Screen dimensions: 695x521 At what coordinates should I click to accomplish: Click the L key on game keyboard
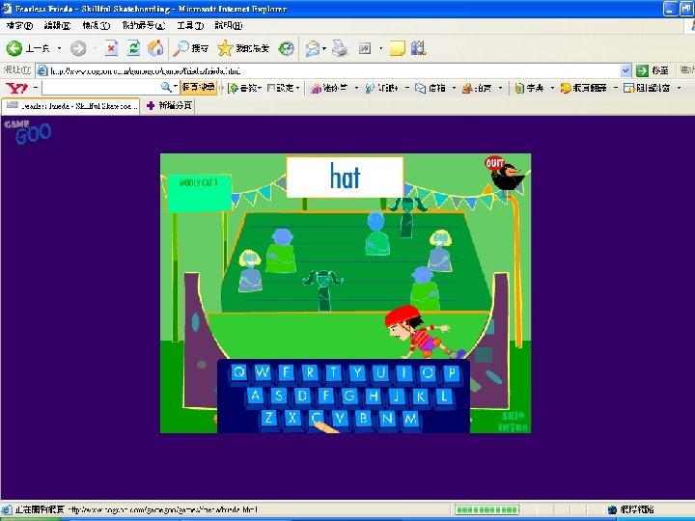point(443,396)
